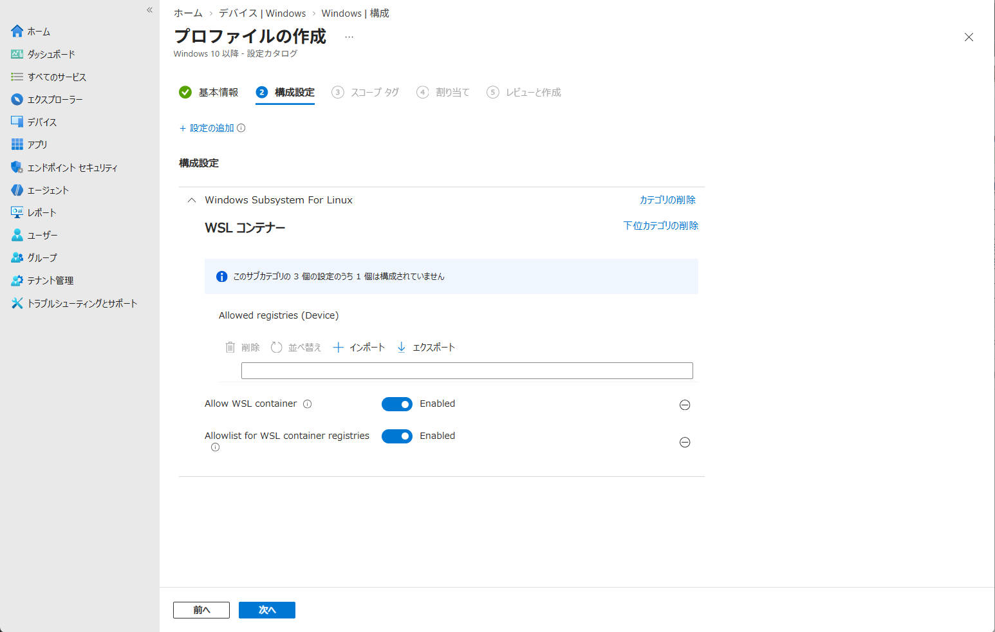Collapse the Windows Subsystem For Linux category

tap(191, 200)
